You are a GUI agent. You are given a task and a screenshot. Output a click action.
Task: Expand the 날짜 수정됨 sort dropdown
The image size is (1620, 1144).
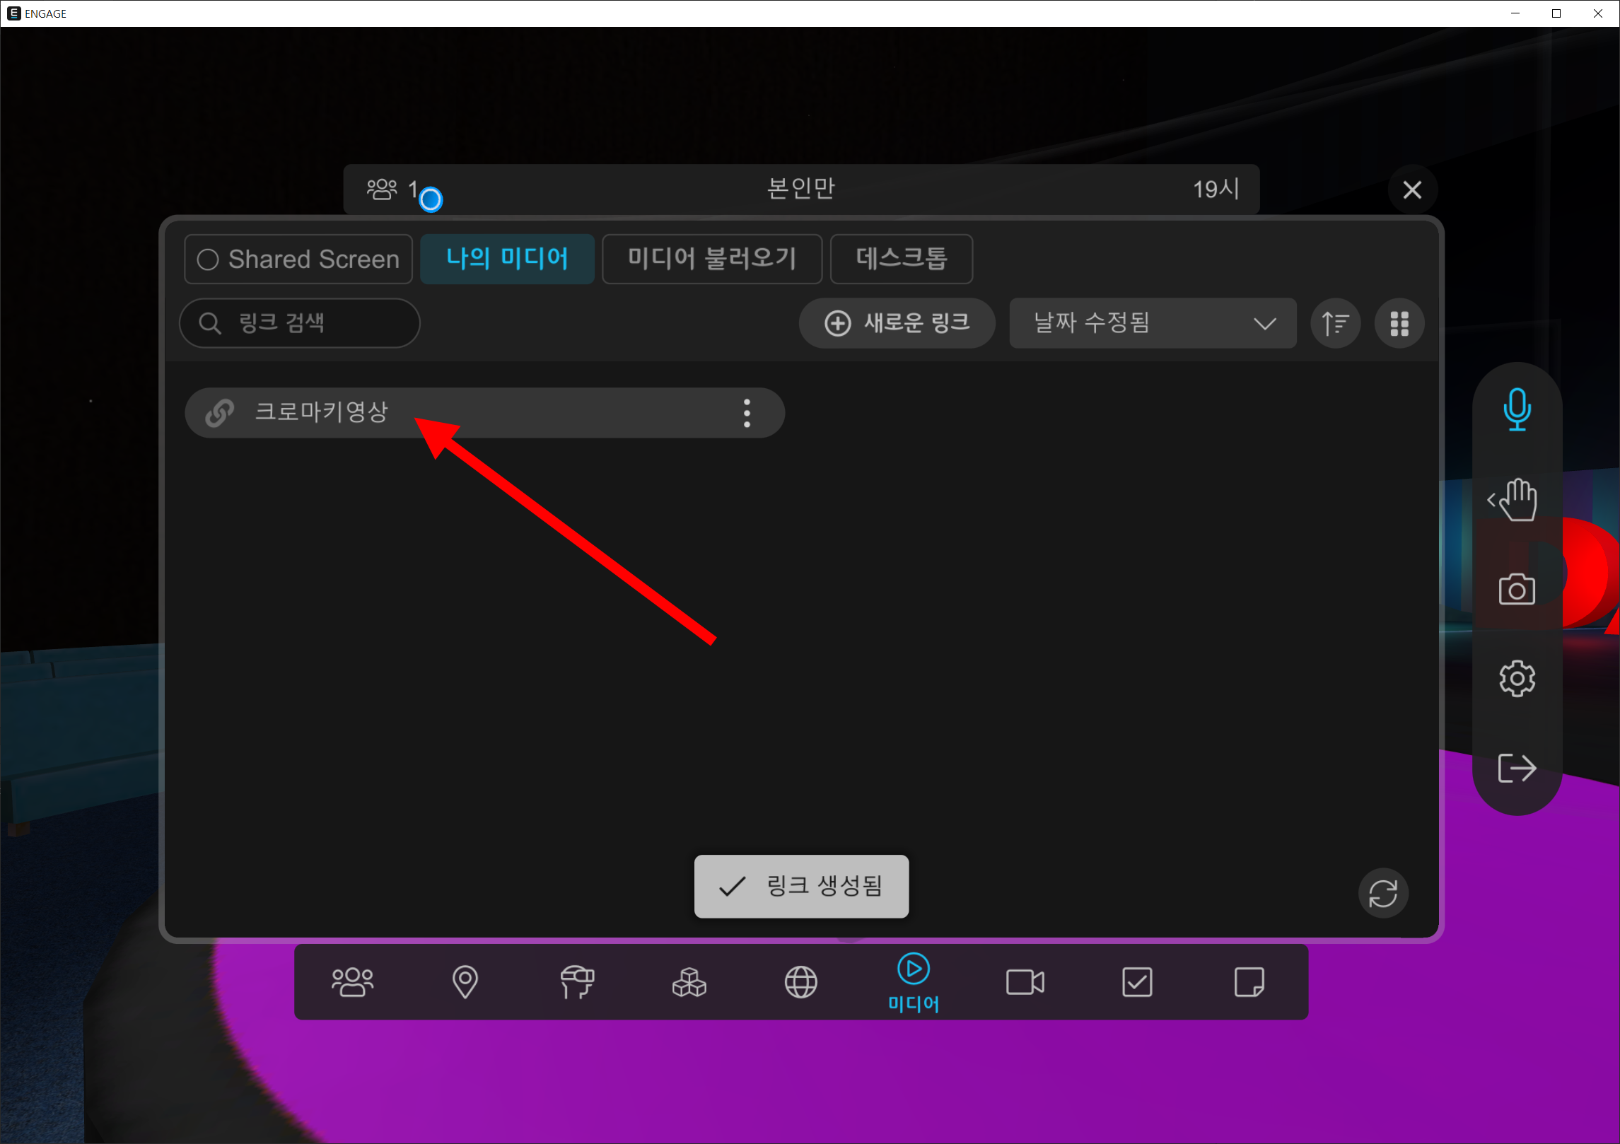point(1152,324)
